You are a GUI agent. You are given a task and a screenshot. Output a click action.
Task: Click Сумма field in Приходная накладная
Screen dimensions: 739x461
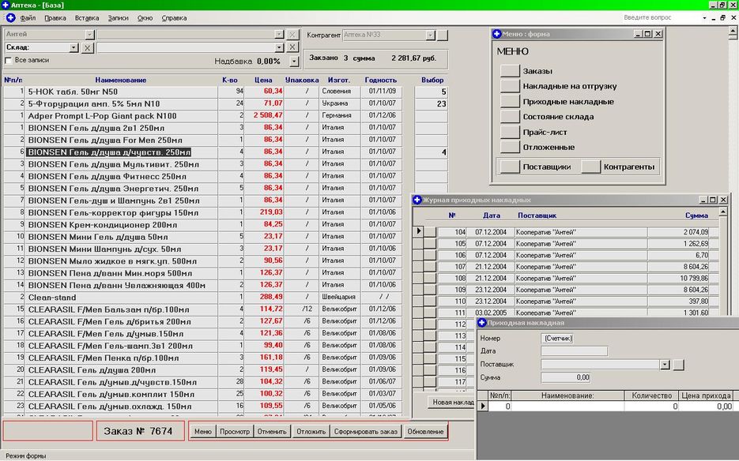tap(566, 377)
